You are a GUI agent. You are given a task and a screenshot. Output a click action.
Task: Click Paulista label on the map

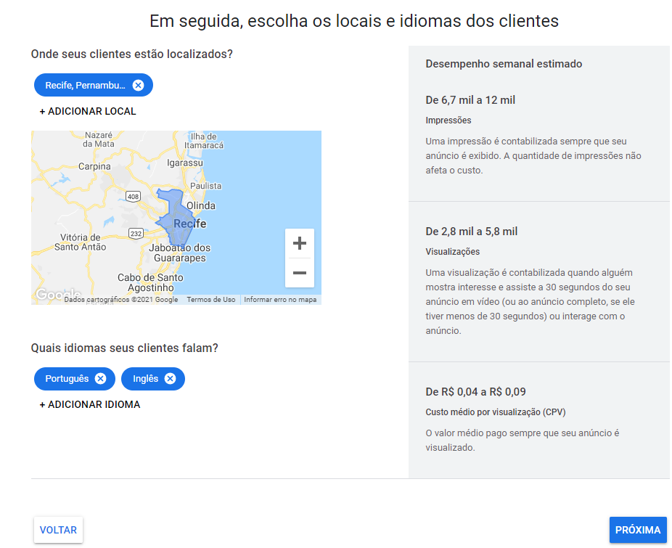(205, 186)
